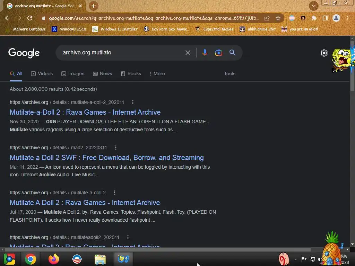Click the address bar URL
The width and height of the screenshot is (355, 266).
[154, 18]
